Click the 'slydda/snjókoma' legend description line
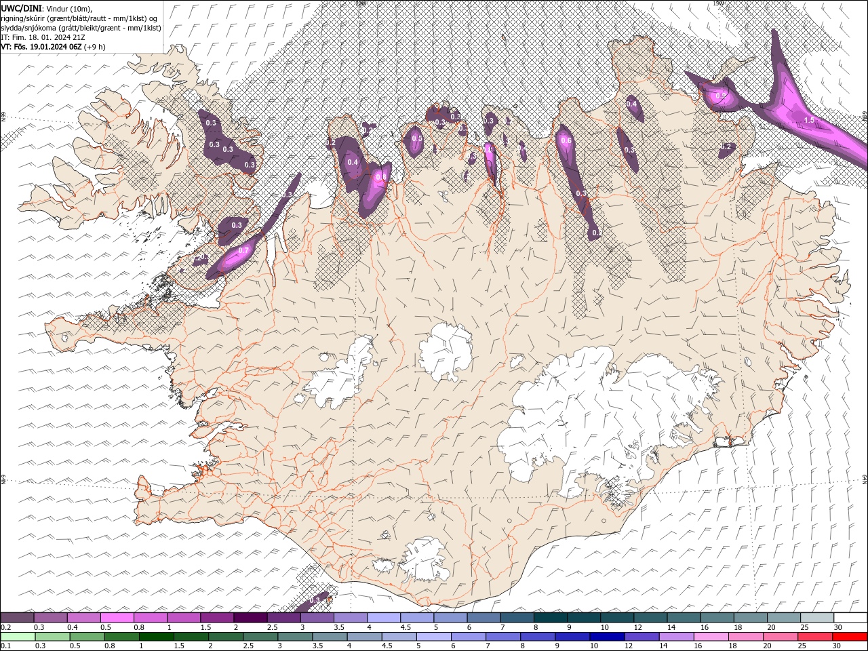 point(81,27)
